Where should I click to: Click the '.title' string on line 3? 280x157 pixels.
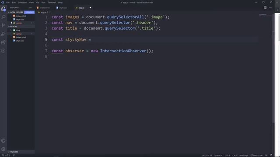click(x=147, y=28)
